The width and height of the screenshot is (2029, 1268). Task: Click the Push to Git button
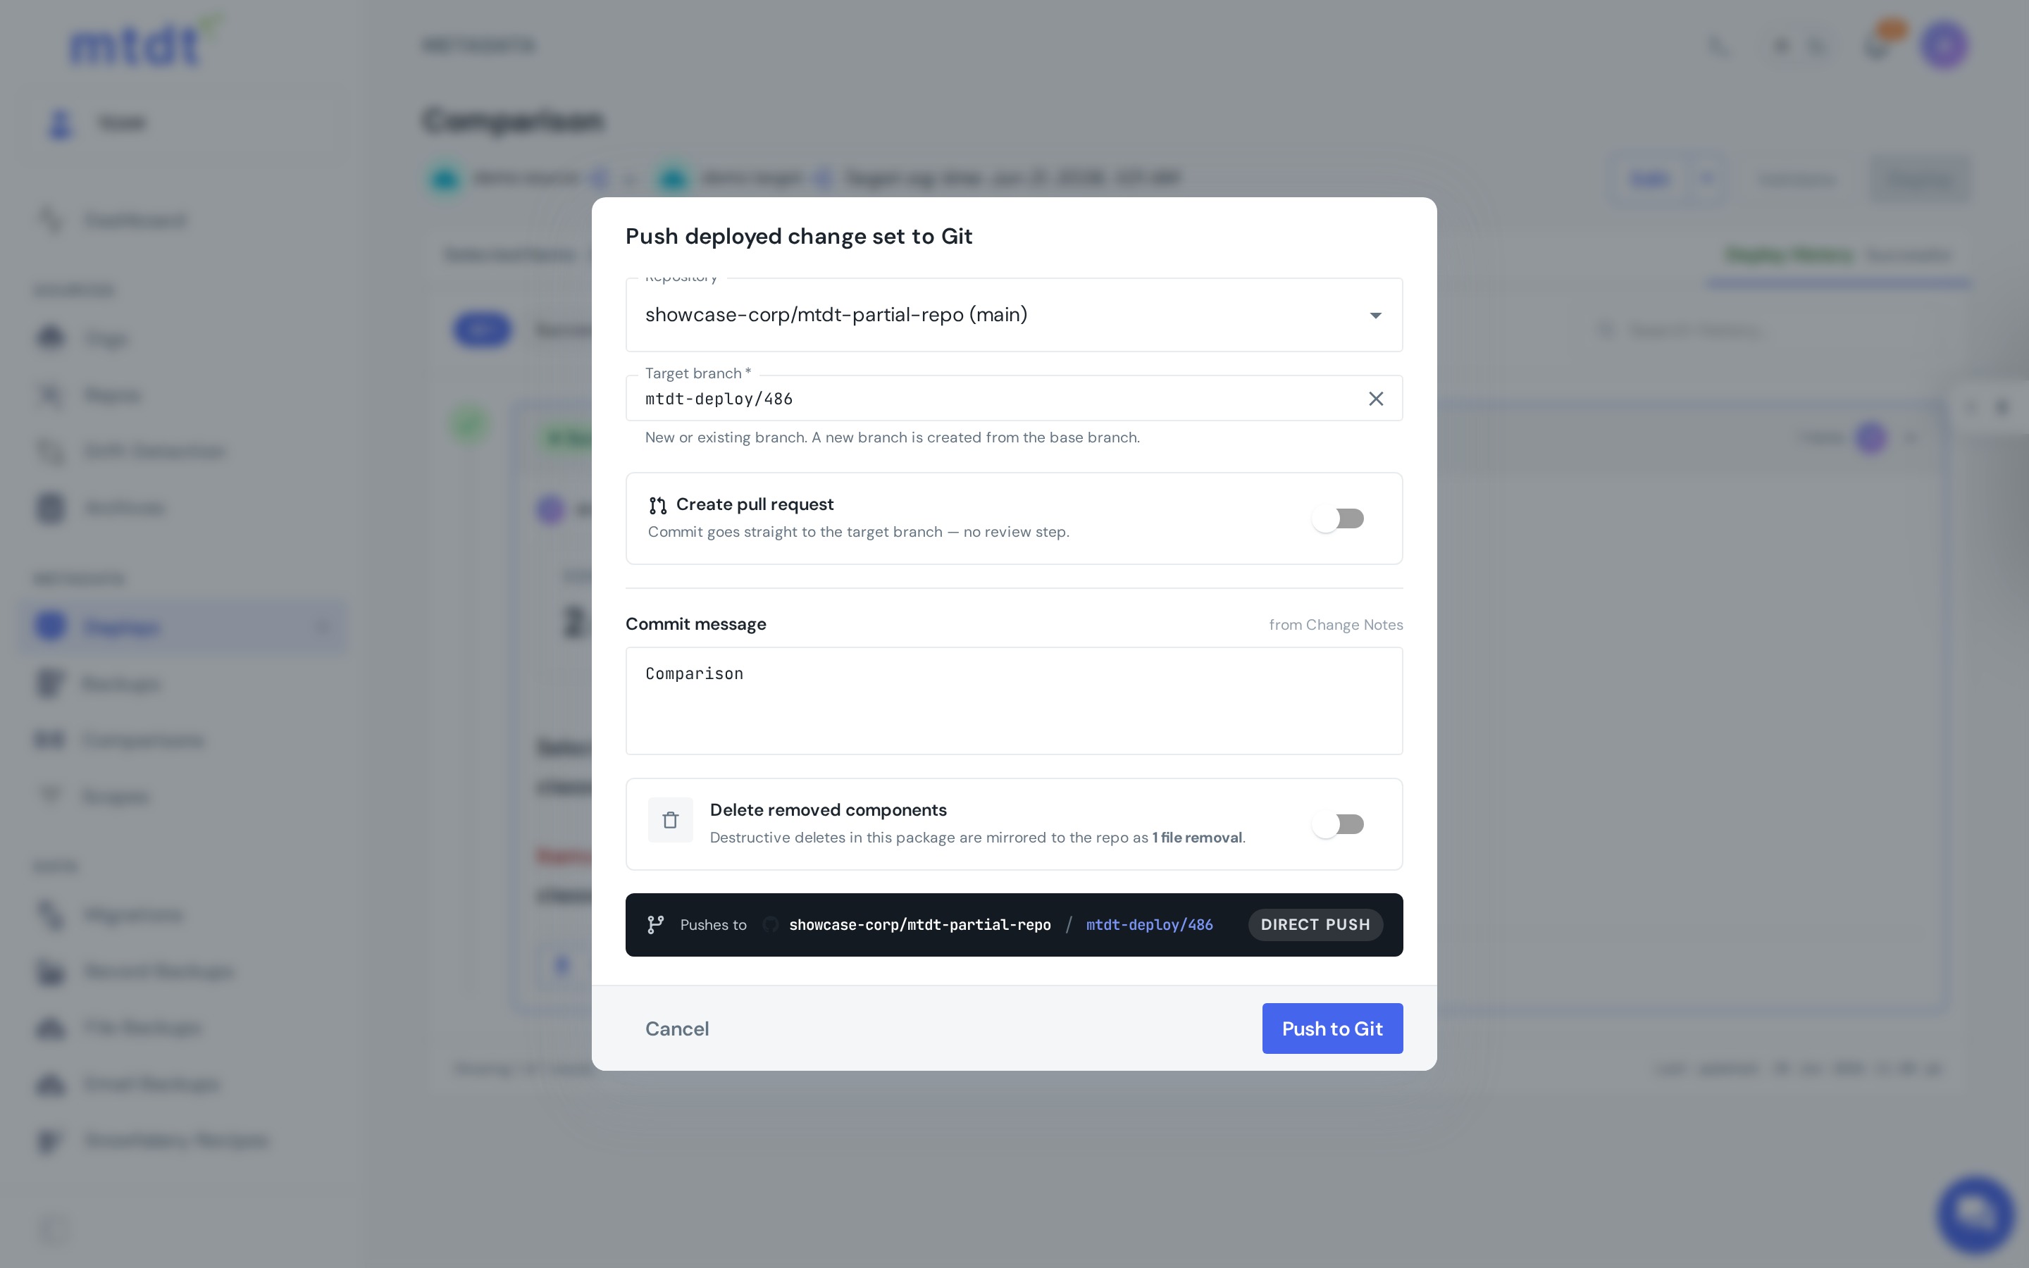tap(1332, 1028)
